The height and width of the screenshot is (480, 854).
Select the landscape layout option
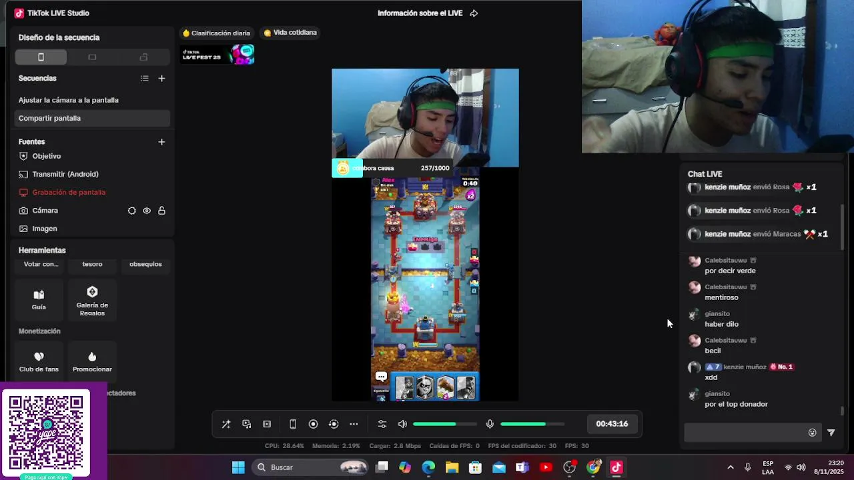(92, 57)
